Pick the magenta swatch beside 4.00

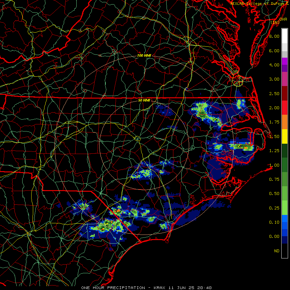[x=285, y=61]
